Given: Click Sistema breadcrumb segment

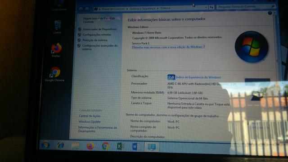Looking at the screenshot, I should [165, 8].
